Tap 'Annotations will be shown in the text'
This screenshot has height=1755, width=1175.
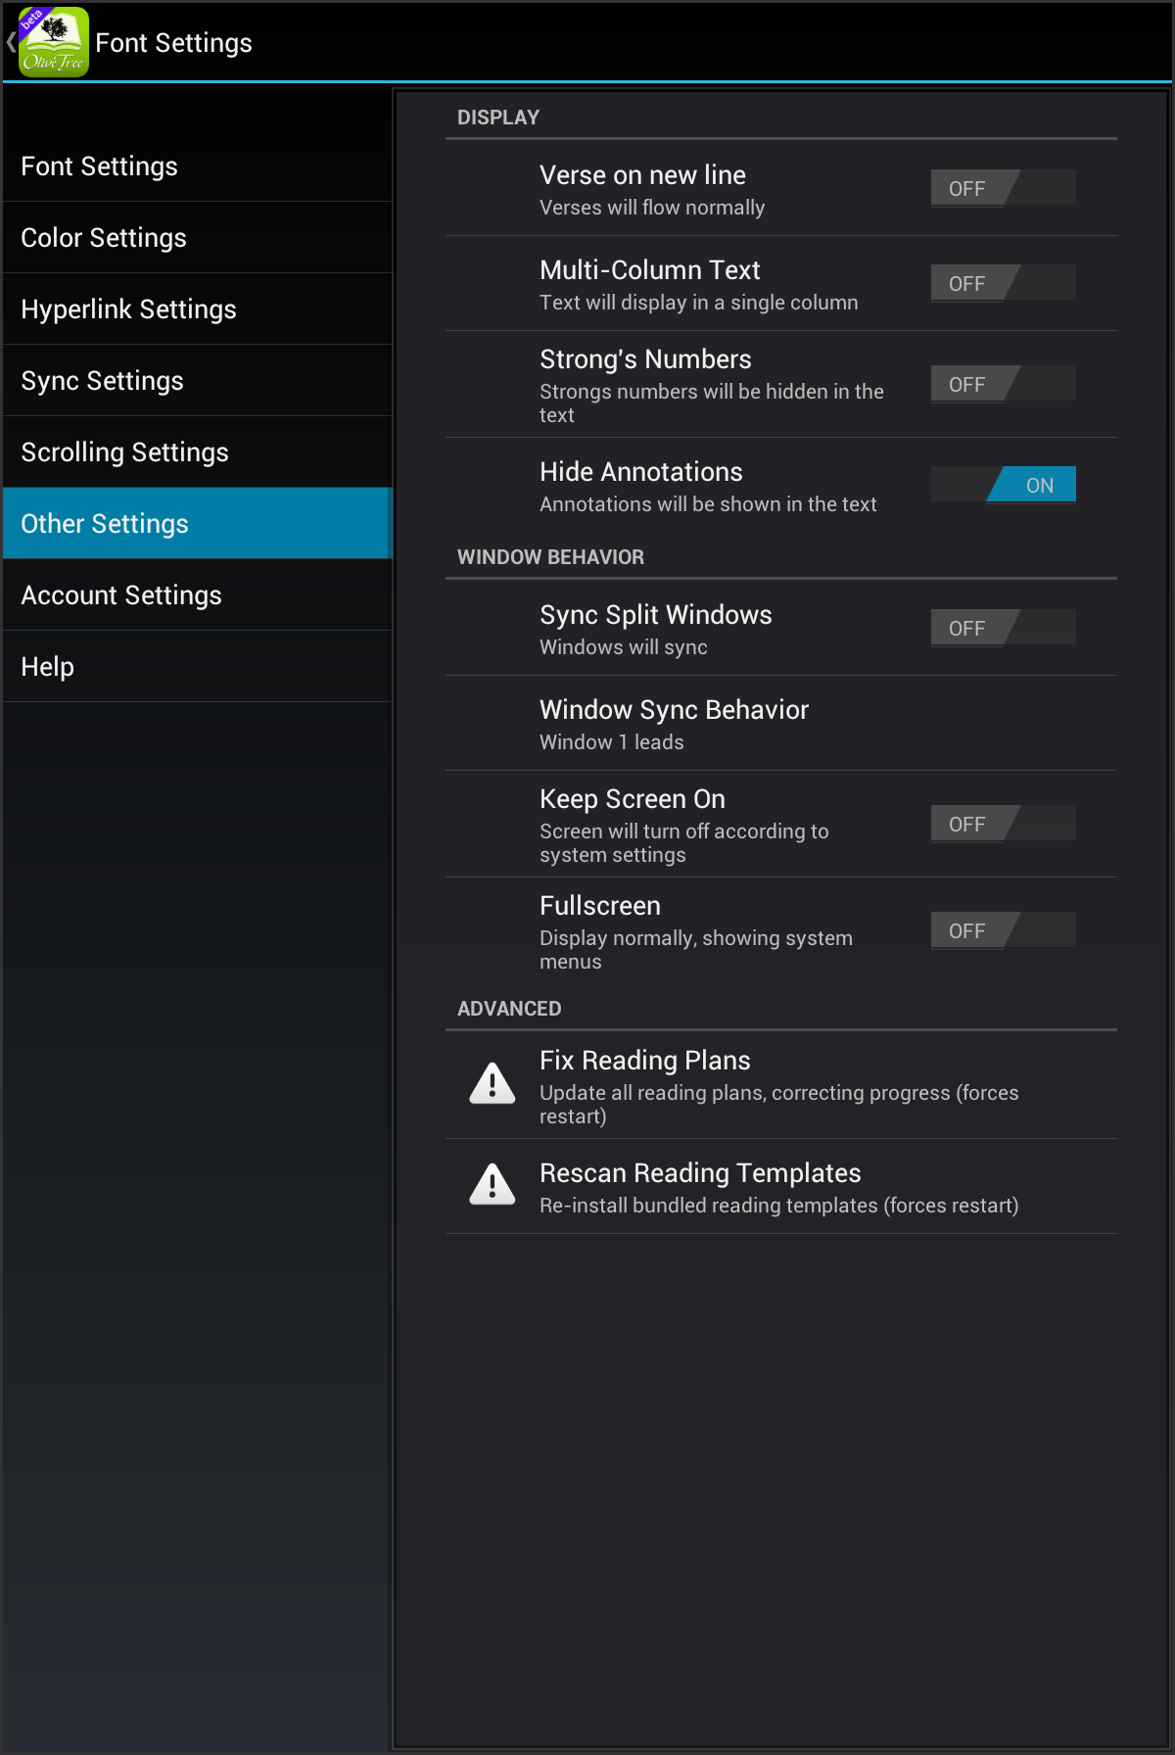click(x=708, y=504)
